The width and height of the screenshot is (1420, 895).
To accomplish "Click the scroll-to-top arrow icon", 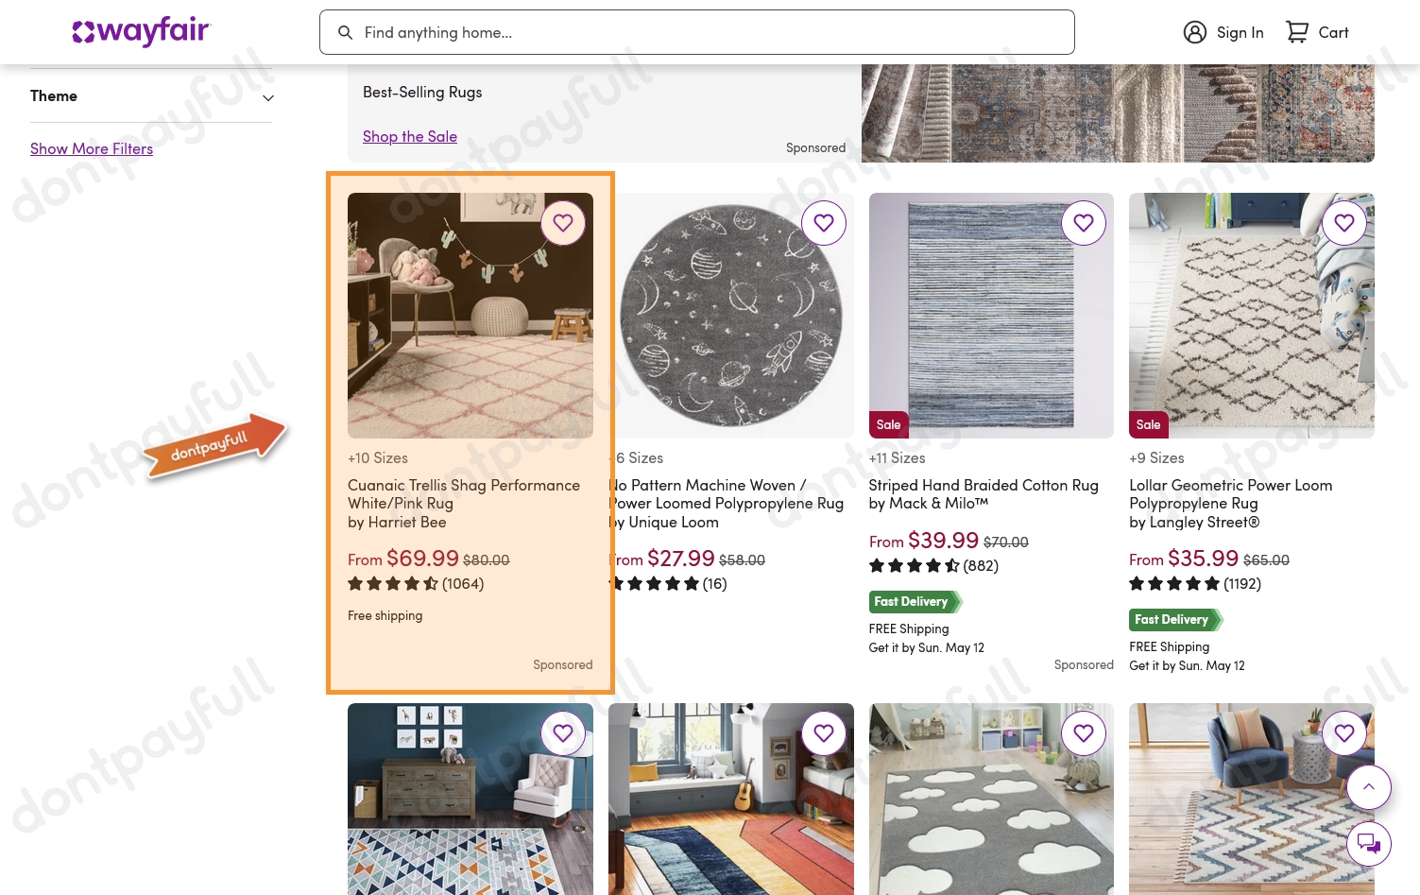I will pyautogui.click(x=1369, y=787).
